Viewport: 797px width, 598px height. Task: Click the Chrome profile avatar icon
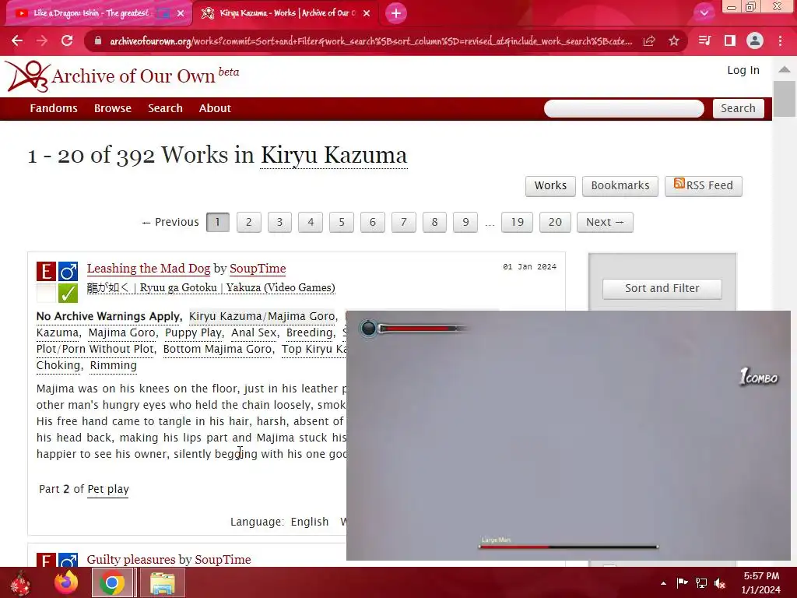tap(755, 40)
